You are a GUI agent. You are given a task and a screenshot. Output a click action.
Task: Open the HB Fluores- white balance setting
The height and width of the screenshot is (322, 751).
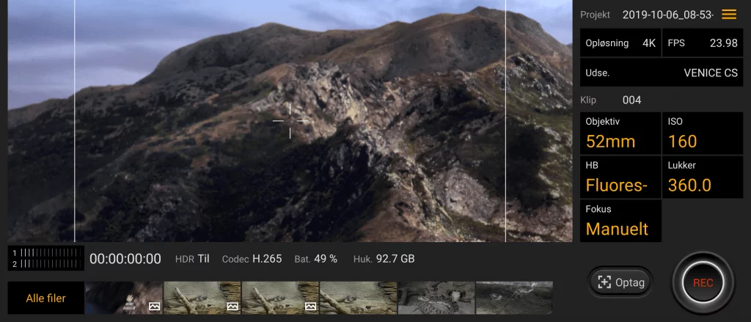click(620, 177)
